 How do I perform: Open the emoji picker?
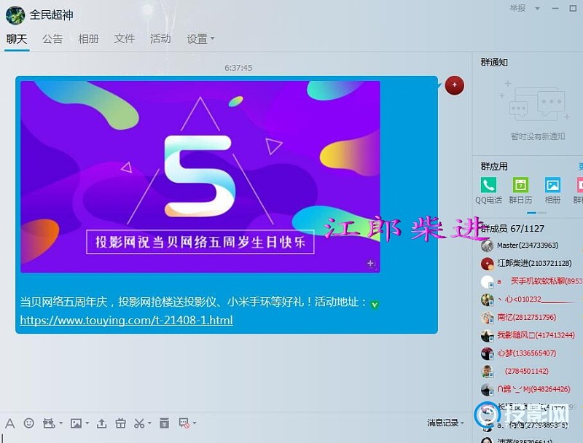[28, 423]
